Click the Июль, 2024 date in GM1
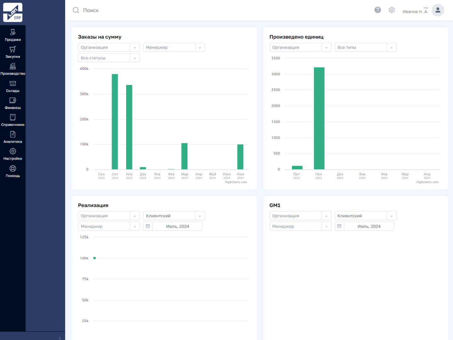Image resolution: width=453 pixels, height=340 pixels. pyautogui.click(x=369, y=226)
